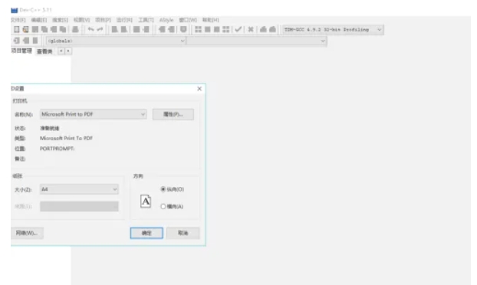The image size is (477, 285).
Task: Expand the empty member function dropdown right of globals
Action: point(256,41)
